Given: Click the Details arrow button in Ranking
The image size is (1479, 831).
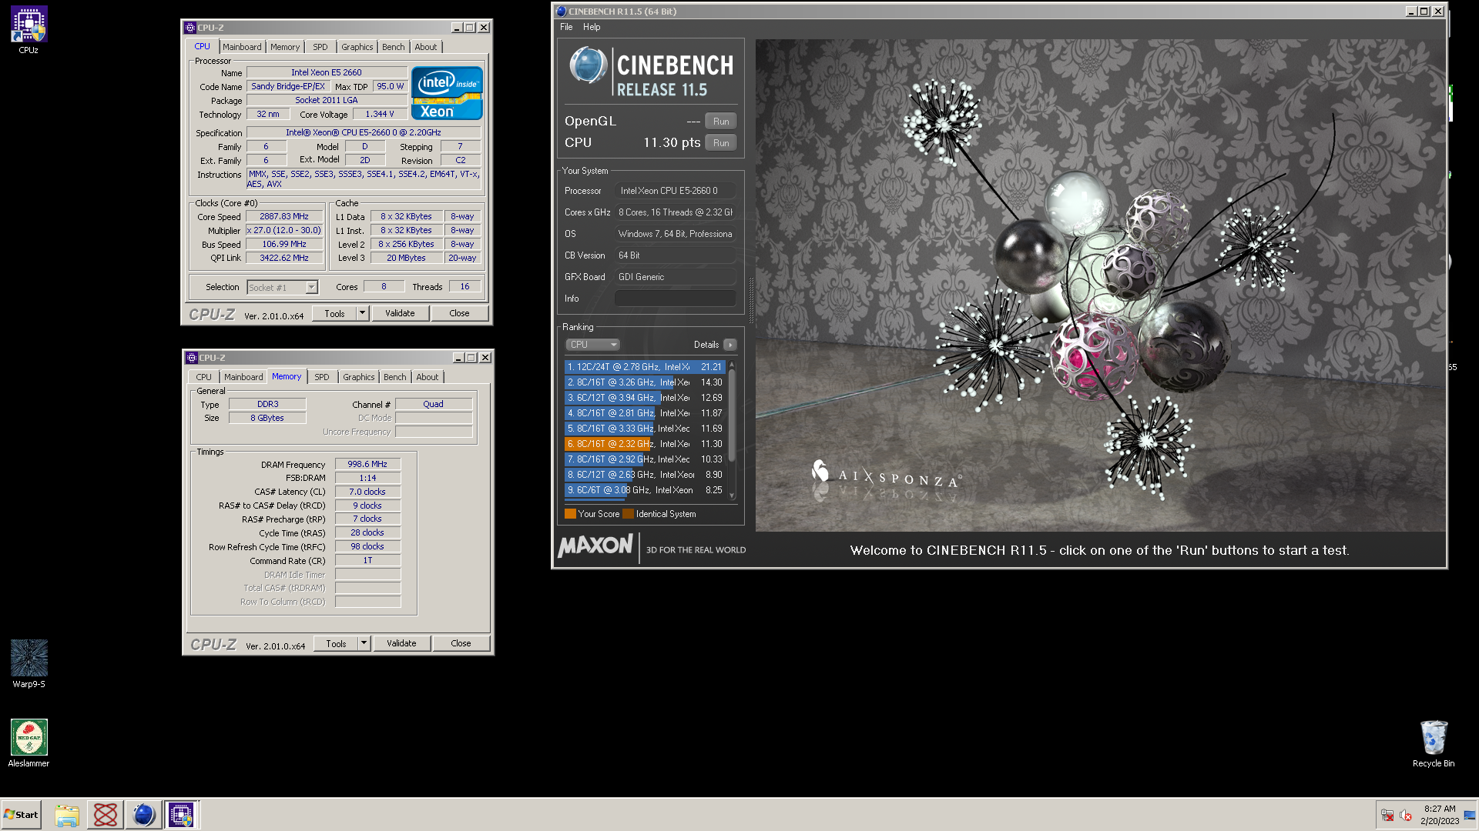Looking at the screenshot, I should [x=730, y=345].
